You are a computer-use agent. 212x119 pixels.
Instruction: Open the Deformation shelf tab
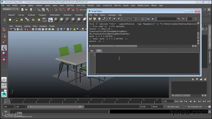pos(55,15)
